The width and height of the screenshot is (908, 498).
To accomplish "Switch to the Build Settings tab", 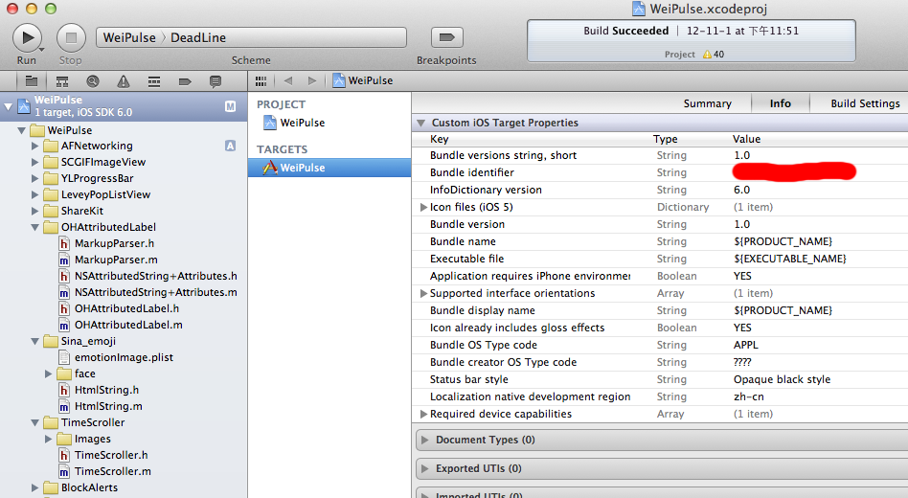I will click(x=865, y=103).
